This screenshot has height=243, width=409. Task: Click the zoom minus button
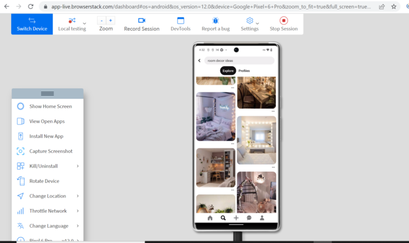pyautogui.click(x=101, y=20)
